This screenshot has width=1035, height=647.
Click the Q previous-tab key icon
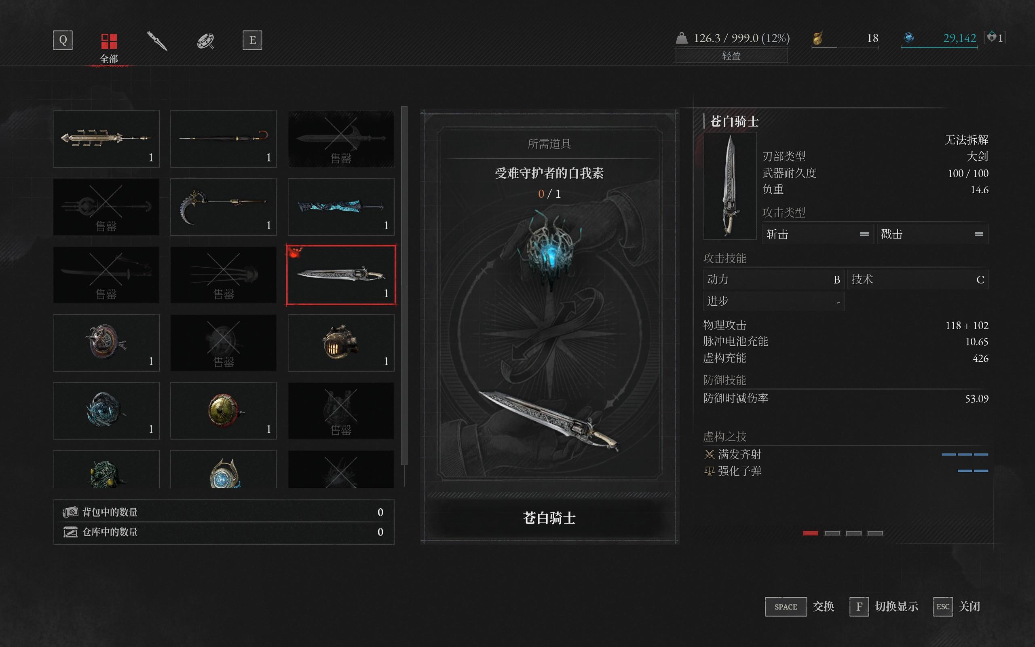(63, 40)
